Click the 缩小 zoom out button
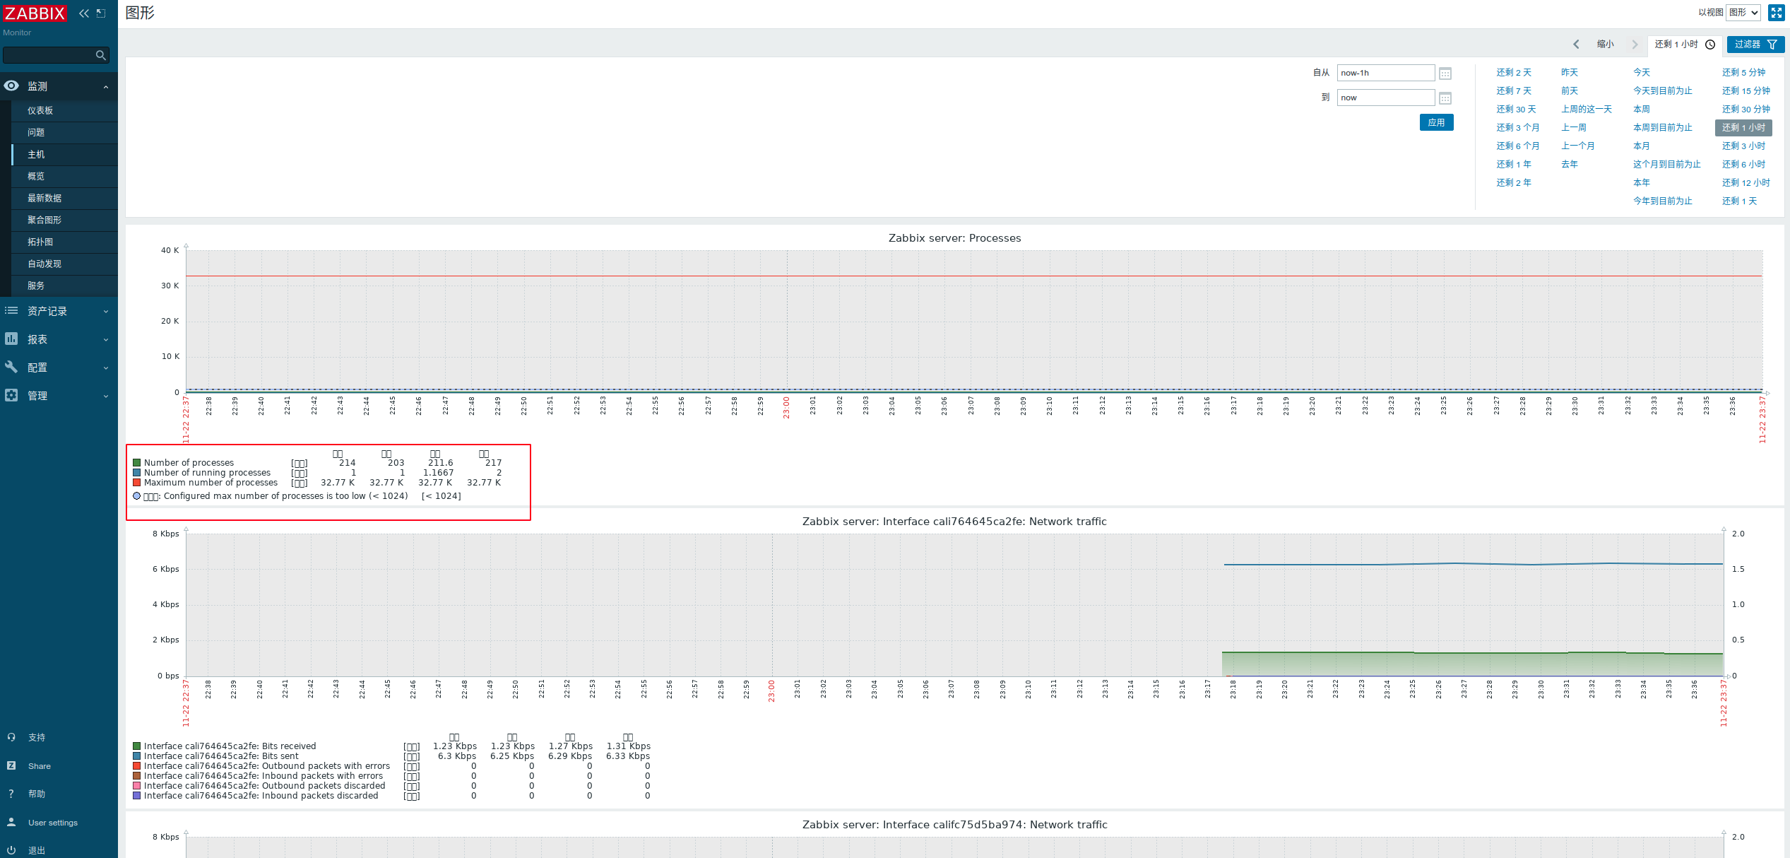 click(x=1605, y=45)
